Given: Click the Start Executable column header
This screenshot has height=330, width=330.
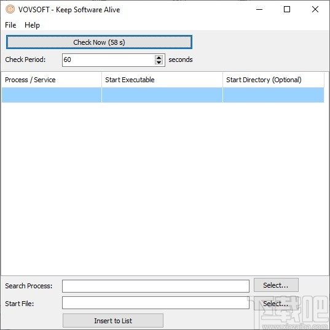Looking at the screenshot, I should coord(162,80).
